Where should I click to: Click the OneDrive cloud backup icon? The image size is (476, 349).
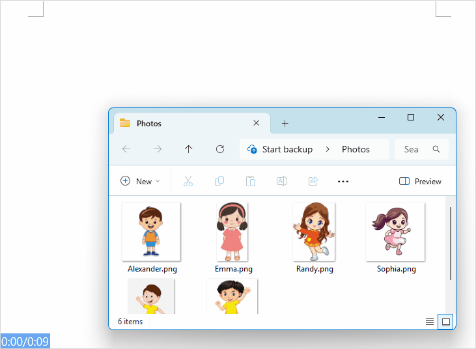(x=252, y=149)
